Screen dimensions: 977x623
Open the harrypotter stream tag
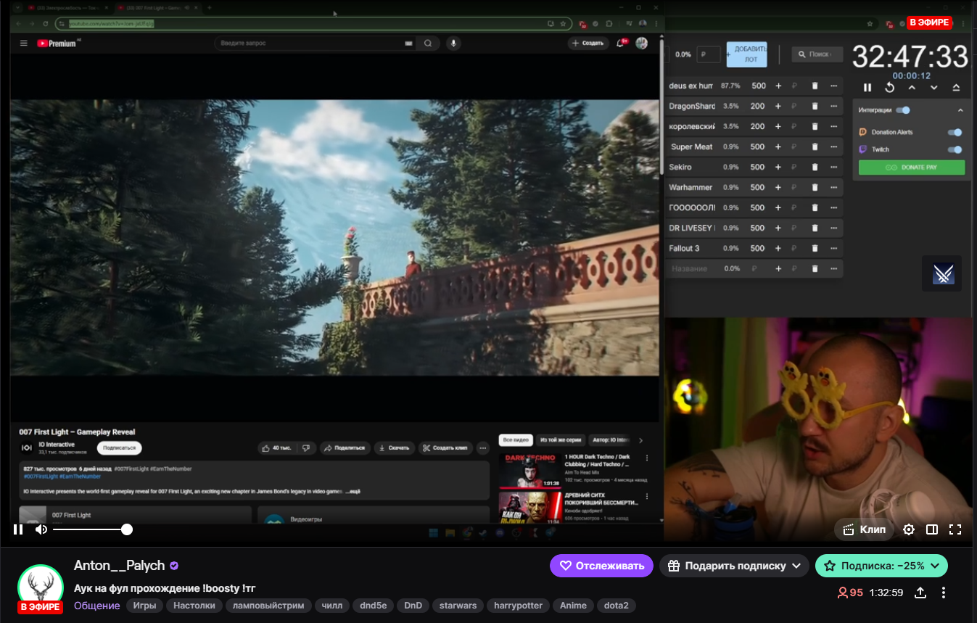coord(518,606)
